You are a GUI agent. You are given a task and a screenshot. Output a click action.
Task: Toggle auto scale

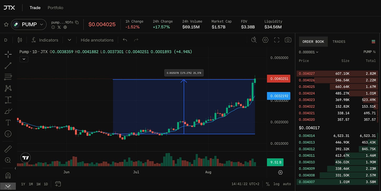click(287, 184)
